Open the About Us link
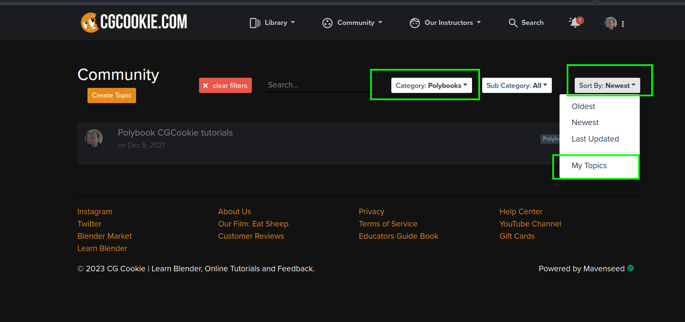Screen dimensions: 685x322 pos(234,211)
